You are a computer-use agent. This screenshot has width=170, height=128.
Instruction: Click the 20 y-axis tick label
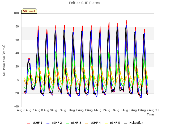[x=17, y=66]
